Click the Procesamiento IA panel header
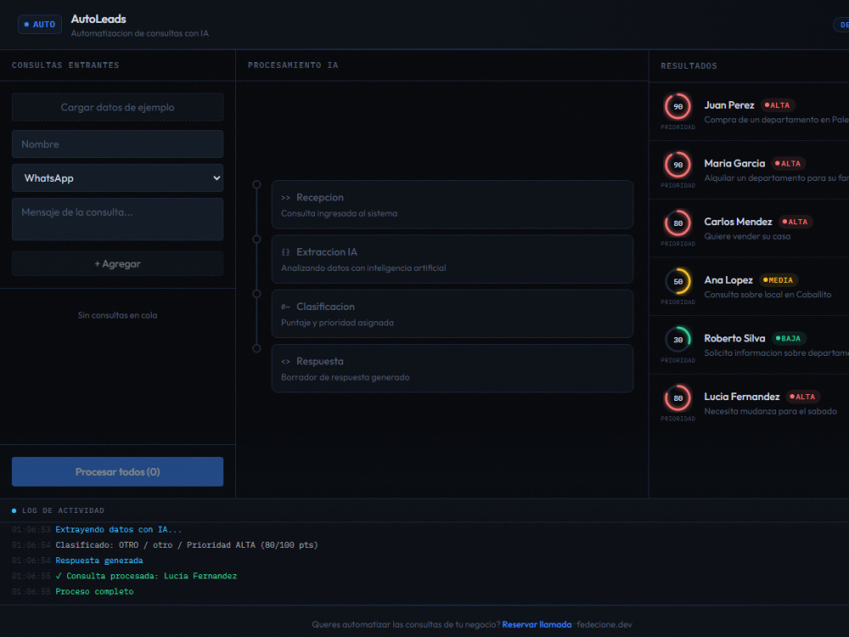The height and width of the screenshot is (637, 849). [441, 65]
